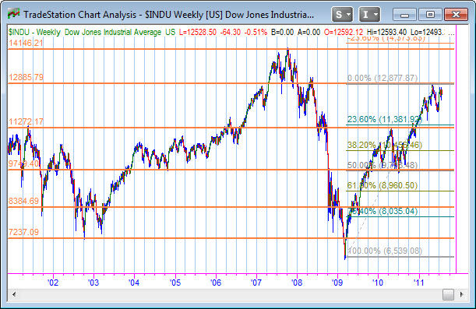Click the '11 year marker on axis
The width and height of the screenshot is (476, 309).
(419, 283)
